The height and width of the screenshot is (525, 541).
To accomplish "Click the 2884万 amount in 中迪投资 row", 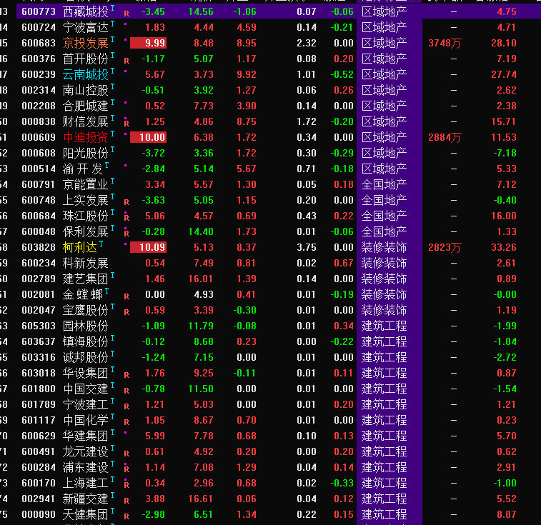I will pyautogui.click(x=445, y=137).
